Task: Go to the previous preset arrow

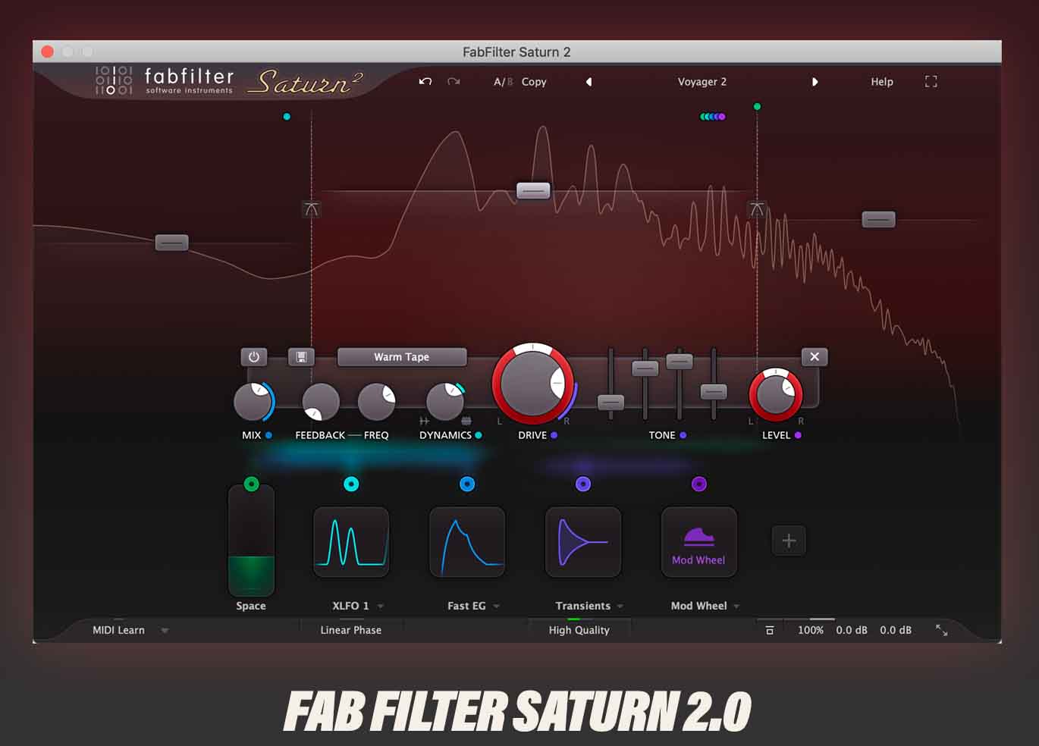Action: (x=589, y=82)
